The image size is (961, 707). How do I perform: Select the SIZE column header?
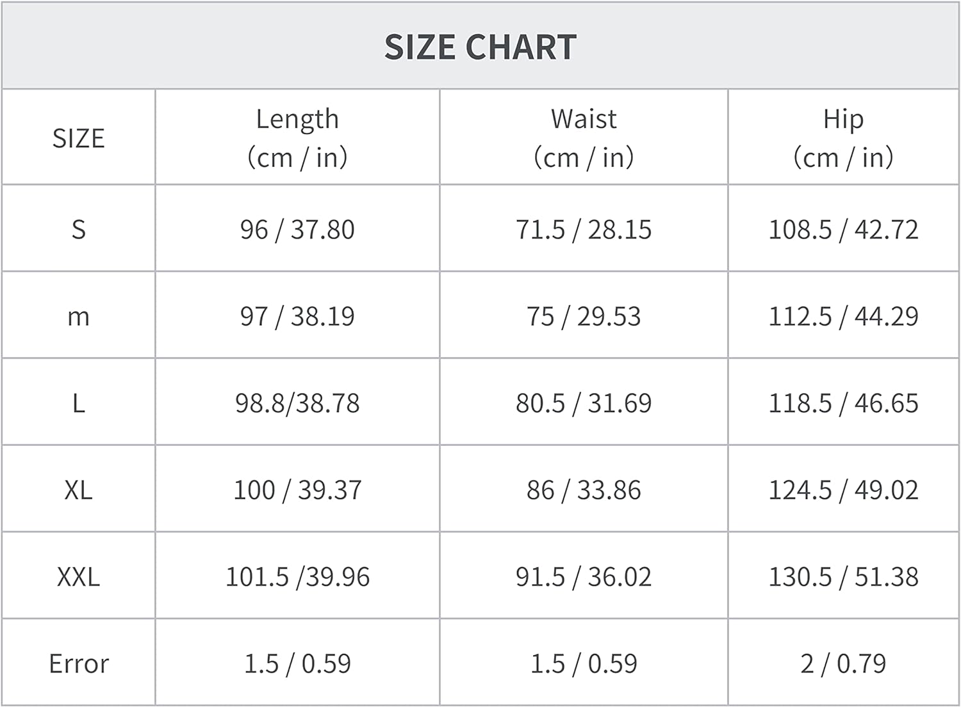tap(78, 138)
